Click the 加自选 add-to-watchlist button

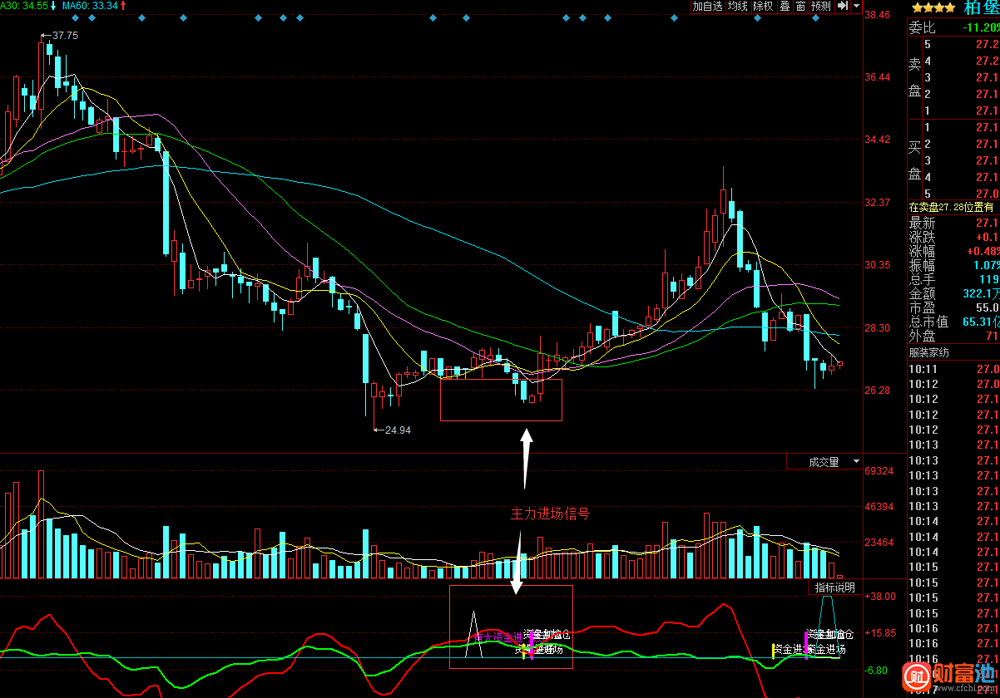pos(707,6)
